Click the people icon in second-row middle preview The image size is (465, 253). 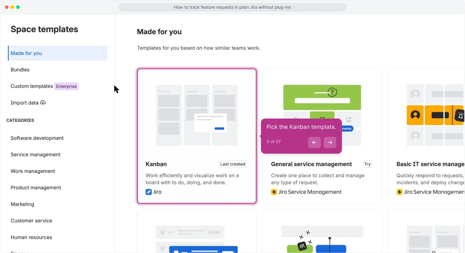(x=302, y=246)
